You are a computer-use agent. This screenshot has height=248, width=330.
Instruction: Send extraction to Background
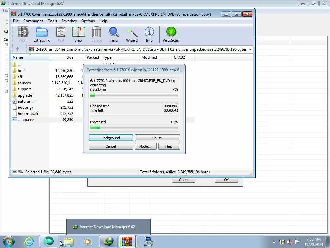111,138
